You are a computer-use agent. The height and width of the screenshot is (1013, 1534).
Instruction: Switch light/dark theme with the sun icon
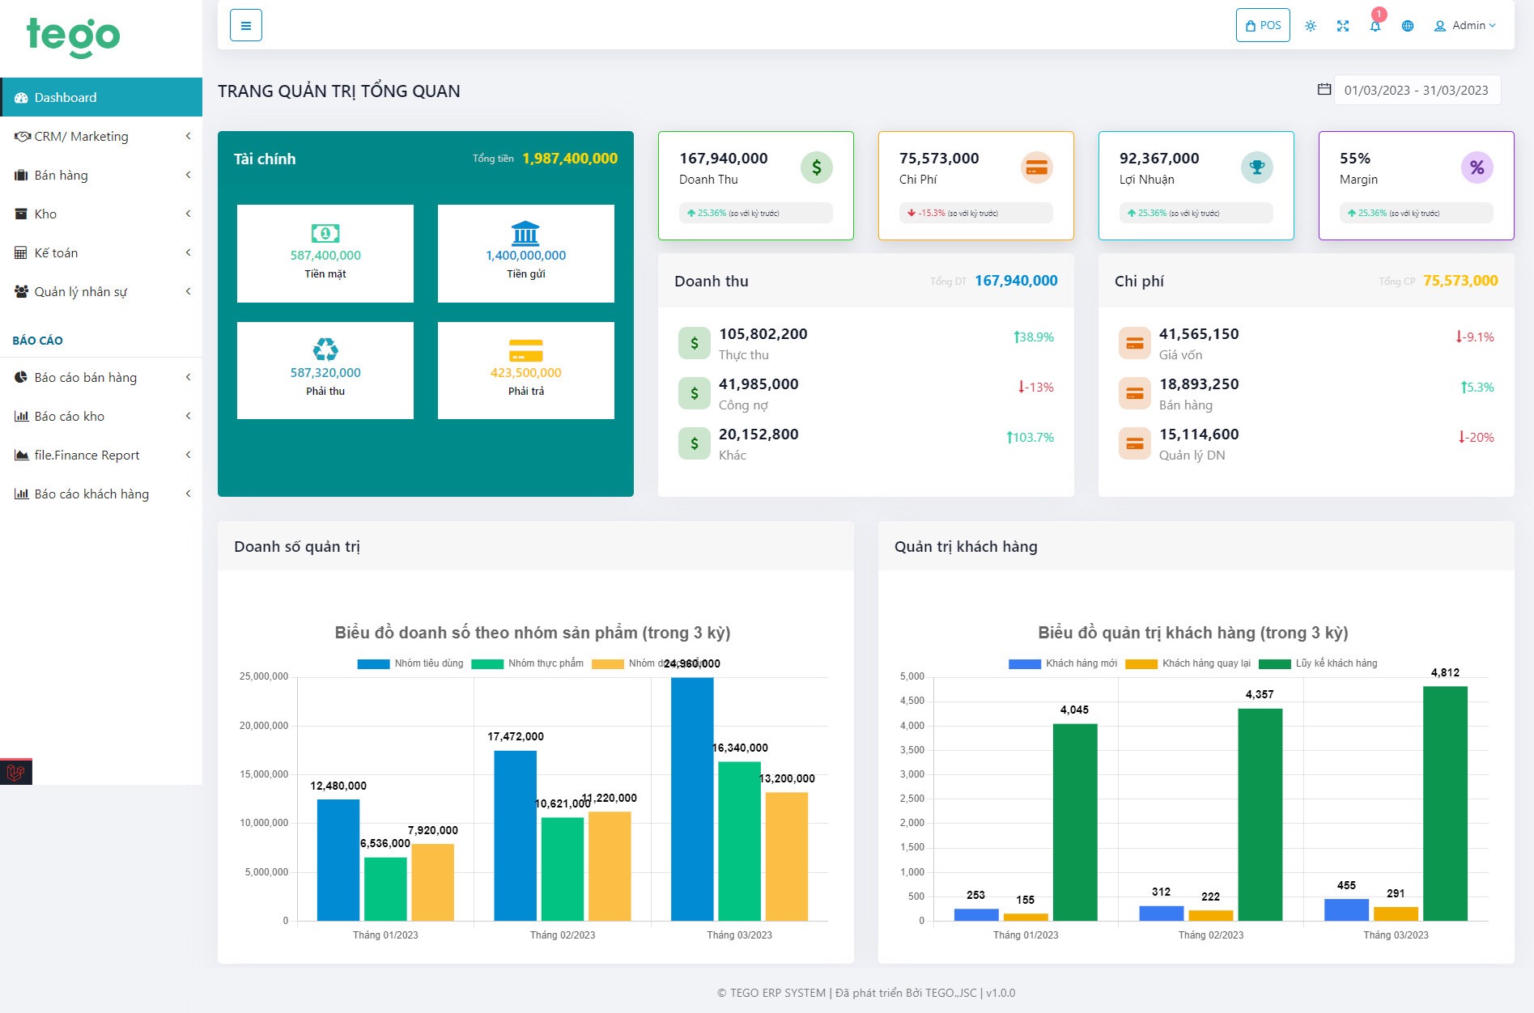point(1311,26)
